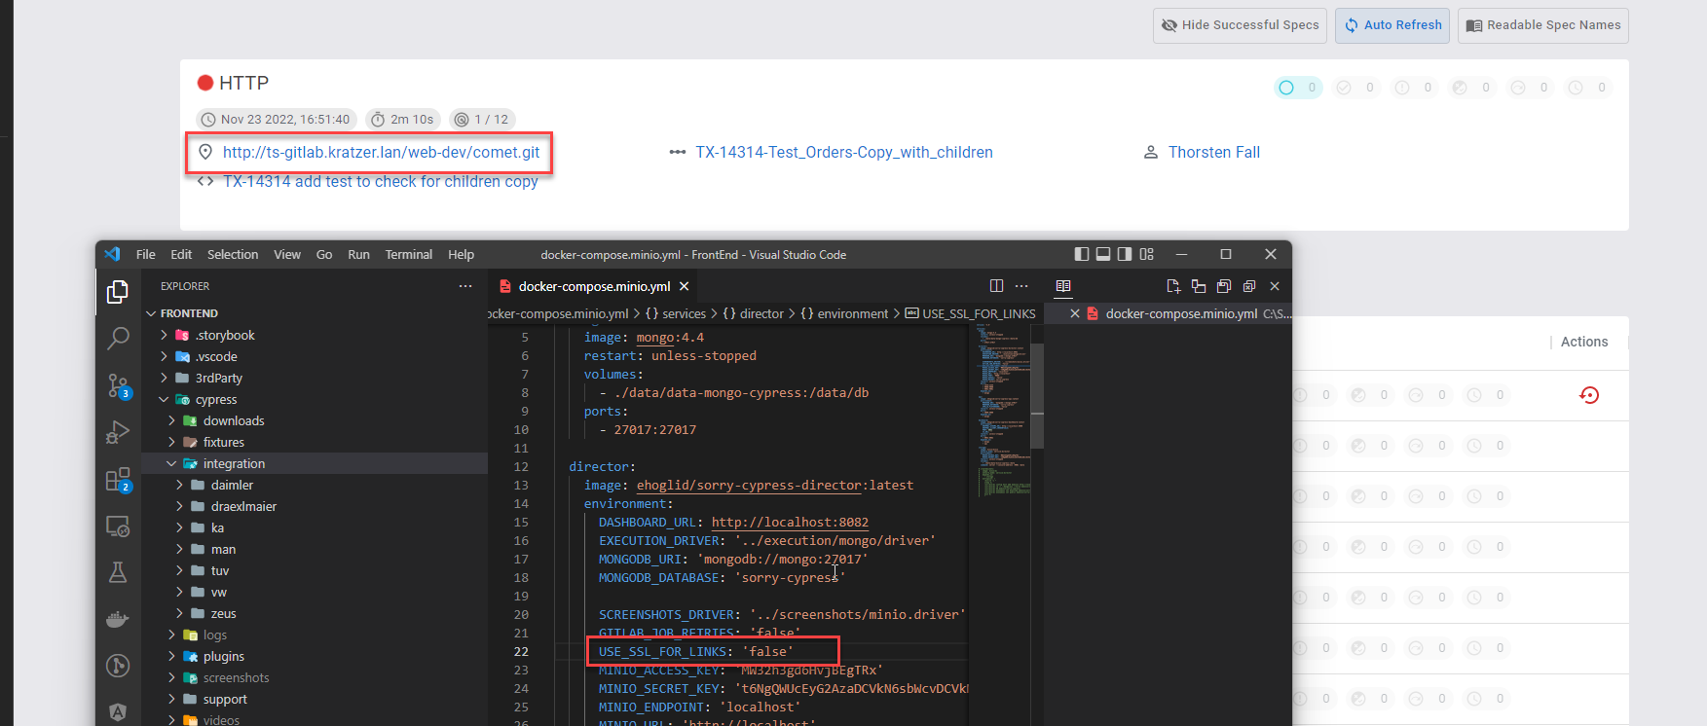The width and height of the screenshot is (1707, 726).
Task: Open the Angular icon in activity bar
Action: (118, 711)
